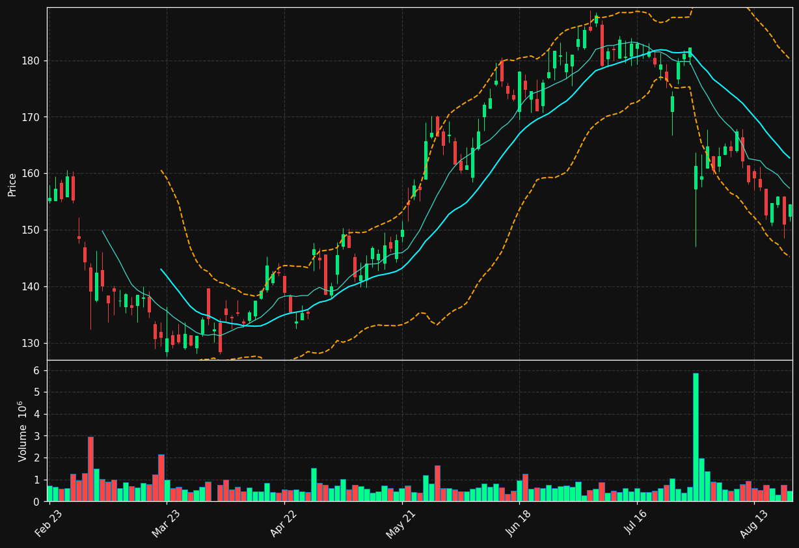The width and height of the screenshot is (799, 548).
Task: Click the tallest green volume bar
Action: pyautogui.click(x=696, y=437)
